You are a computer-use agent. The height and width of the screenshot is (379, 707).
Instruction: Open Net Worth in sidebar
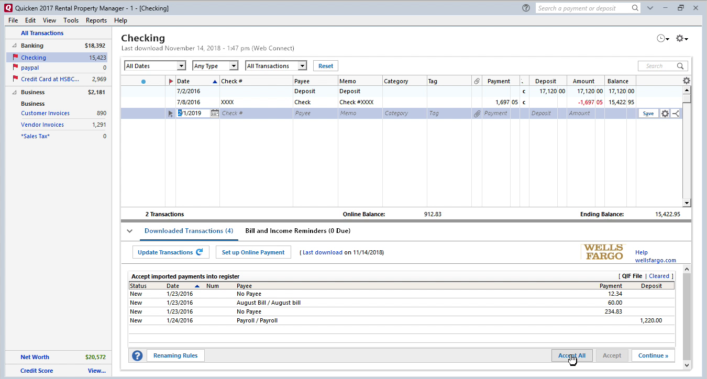35,357
